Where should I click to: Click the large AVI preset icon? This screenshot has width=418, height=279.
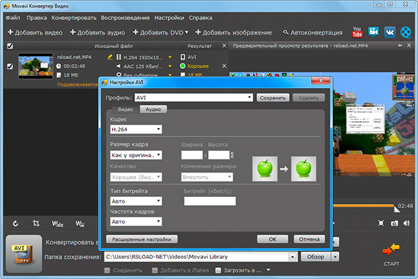coord(24,254)
